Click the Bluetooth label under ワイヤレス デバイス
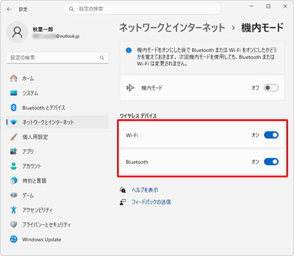 (137, 162)
